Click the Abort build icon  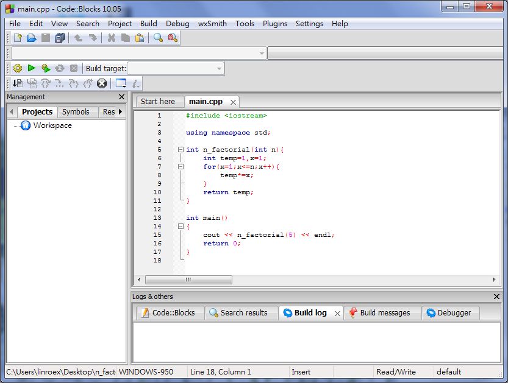74,68
